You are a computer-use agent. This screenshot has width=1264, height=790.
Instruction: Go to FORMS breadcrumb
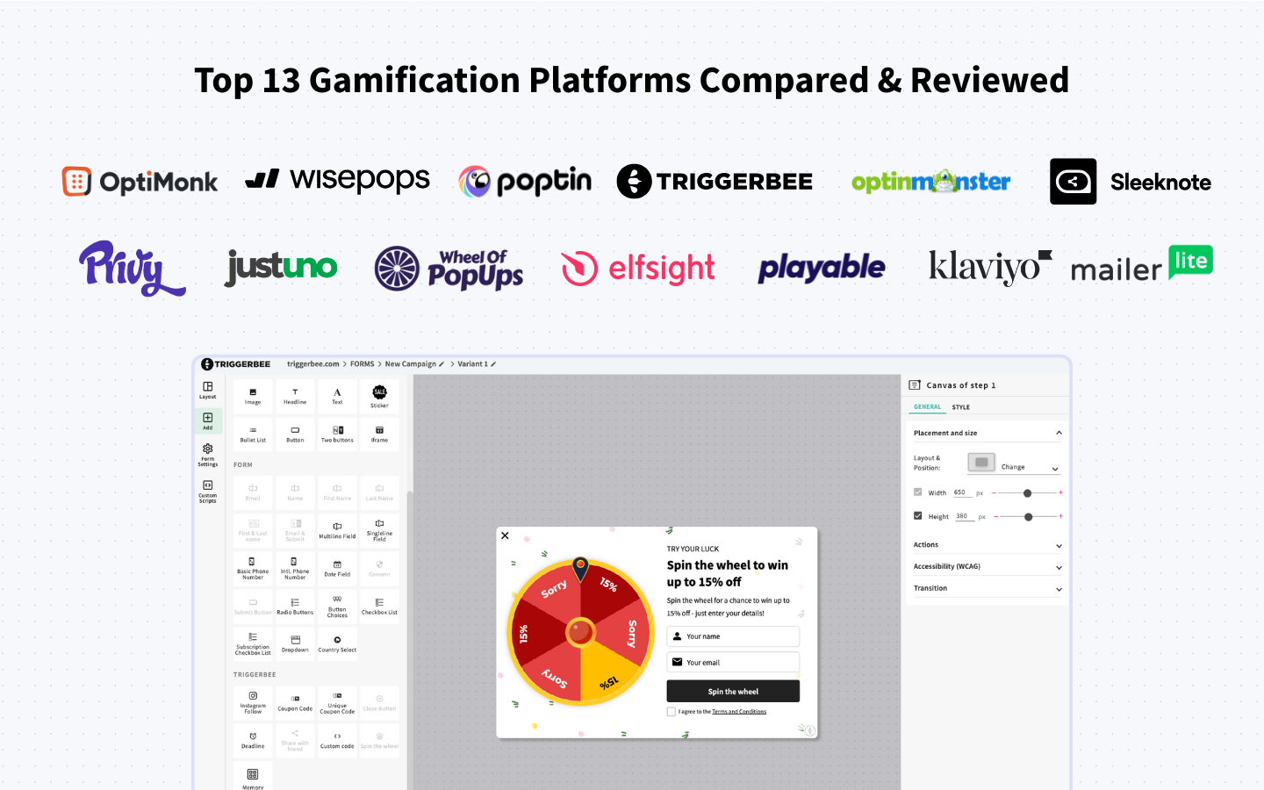click(363, 364)
